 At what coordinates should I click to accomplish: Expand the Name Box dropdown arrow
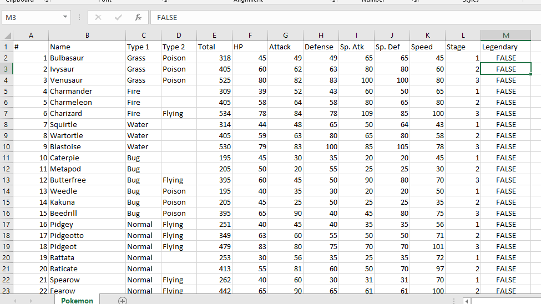[65, 17]
